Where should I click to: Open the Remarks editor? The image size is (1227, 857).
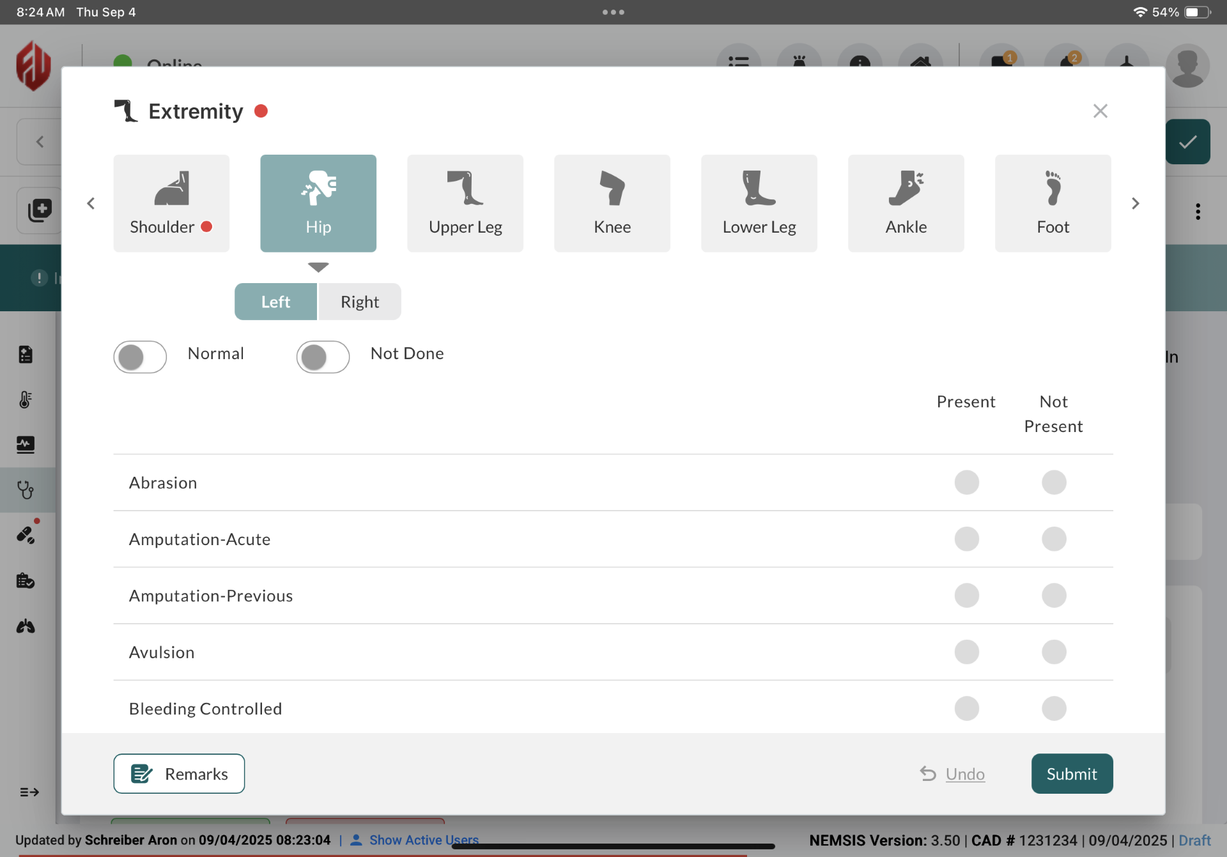click(179, 774)
